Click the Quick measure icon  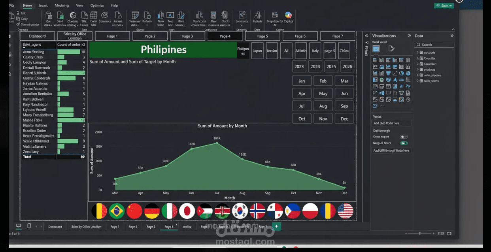click(x=225, y=15)
